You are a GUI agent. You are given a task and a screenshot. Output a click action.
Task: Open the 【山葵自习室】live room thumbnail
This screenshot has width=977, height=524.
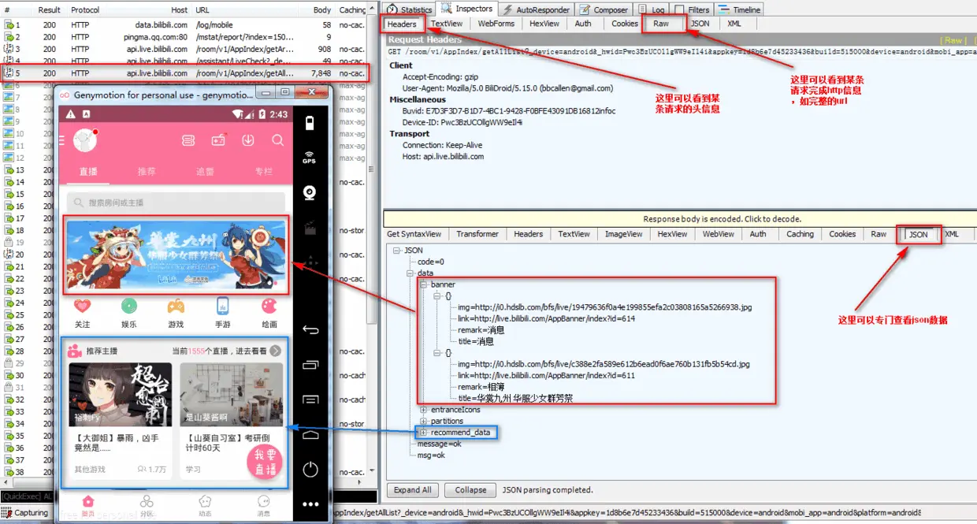pyautogui.click(x=232, y=394)
